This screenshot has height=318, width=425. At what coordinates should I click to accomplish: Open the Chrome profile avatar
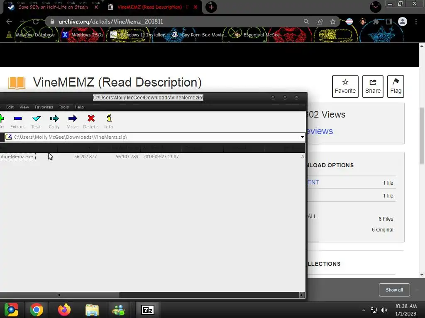point(403,22)
